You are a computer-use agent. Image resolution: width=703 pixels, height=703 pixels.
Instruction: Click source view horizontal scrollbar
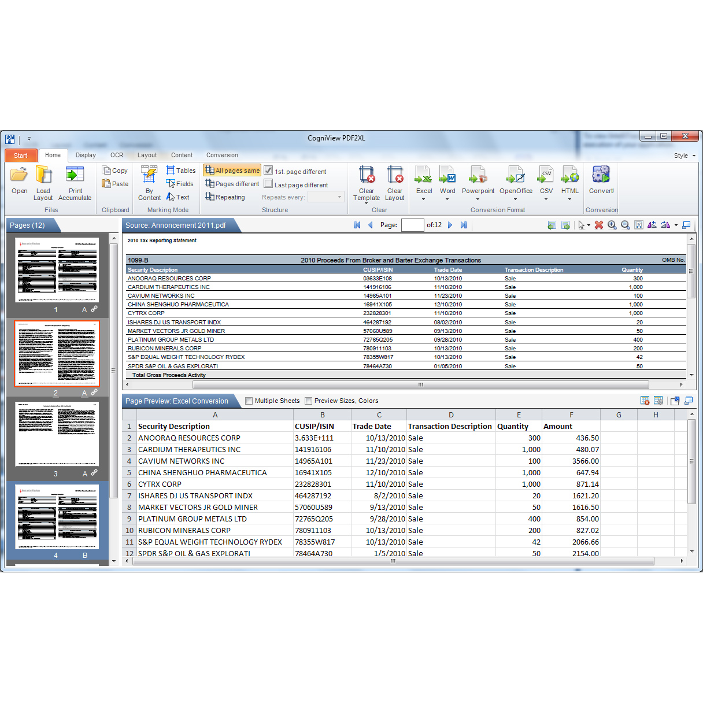click(420, 384)
